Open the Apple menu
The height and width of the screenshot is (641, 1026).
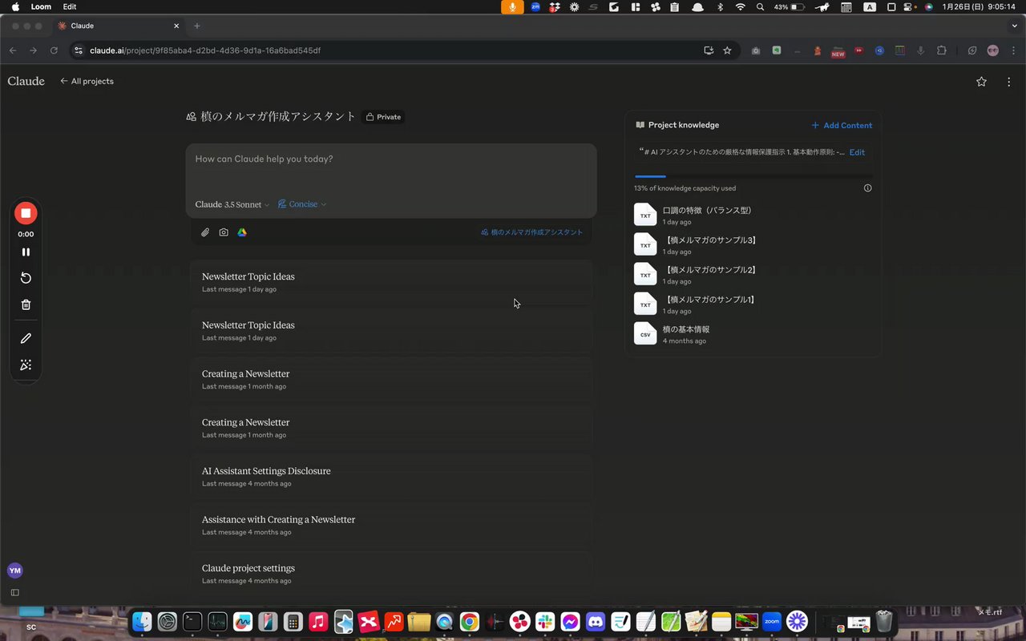pos(15,6)
